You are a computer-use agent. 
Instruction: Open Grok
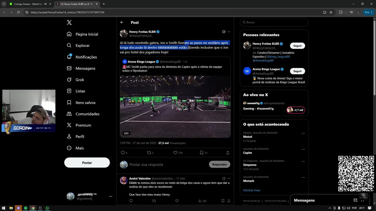[75, 80]
